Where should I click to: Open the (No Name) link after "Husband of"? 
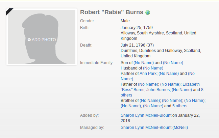[153, 68]
